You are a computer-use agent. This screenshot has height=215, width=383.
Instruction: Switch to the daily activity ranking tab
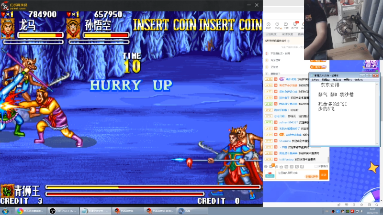tap(270, 34)
